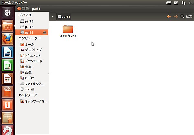
Task: Open System Settings wrench-and-gear icon
Action: click(x=7, y=130)
